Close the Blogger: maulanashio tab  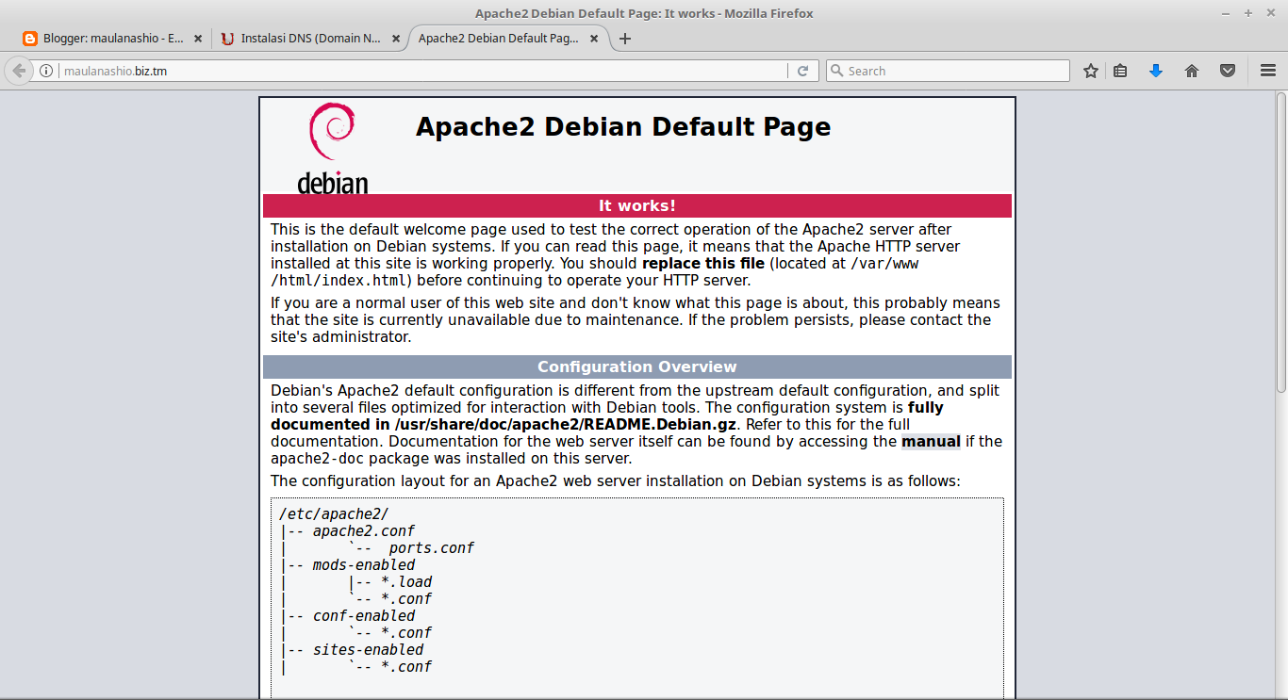198,39
